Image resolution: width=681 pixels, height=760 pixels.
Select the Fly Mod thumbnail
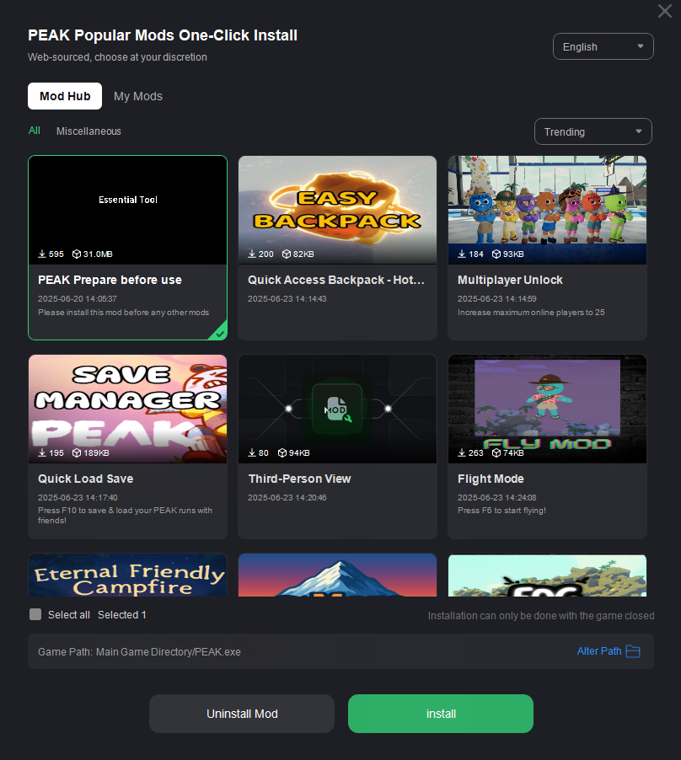pos(547,409)
